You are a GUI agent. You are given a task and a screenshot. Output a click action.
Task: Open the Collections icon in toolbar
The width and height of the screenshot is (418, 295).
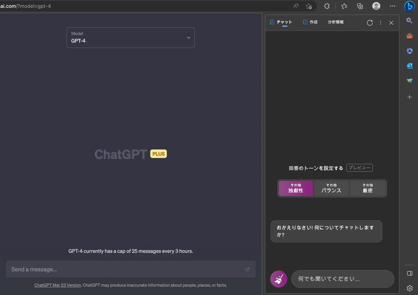pyautogui.click(x=360, y=6)
